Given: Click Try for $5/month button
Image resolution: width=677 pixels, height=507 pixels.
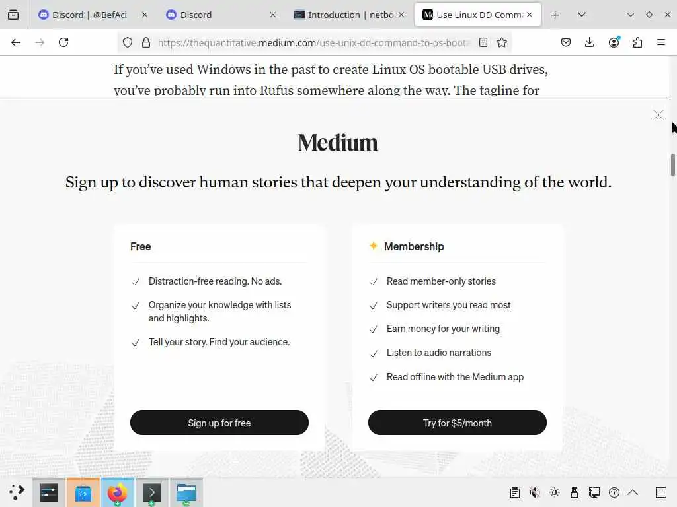Looking at the screenshot, I should [458, 422].
